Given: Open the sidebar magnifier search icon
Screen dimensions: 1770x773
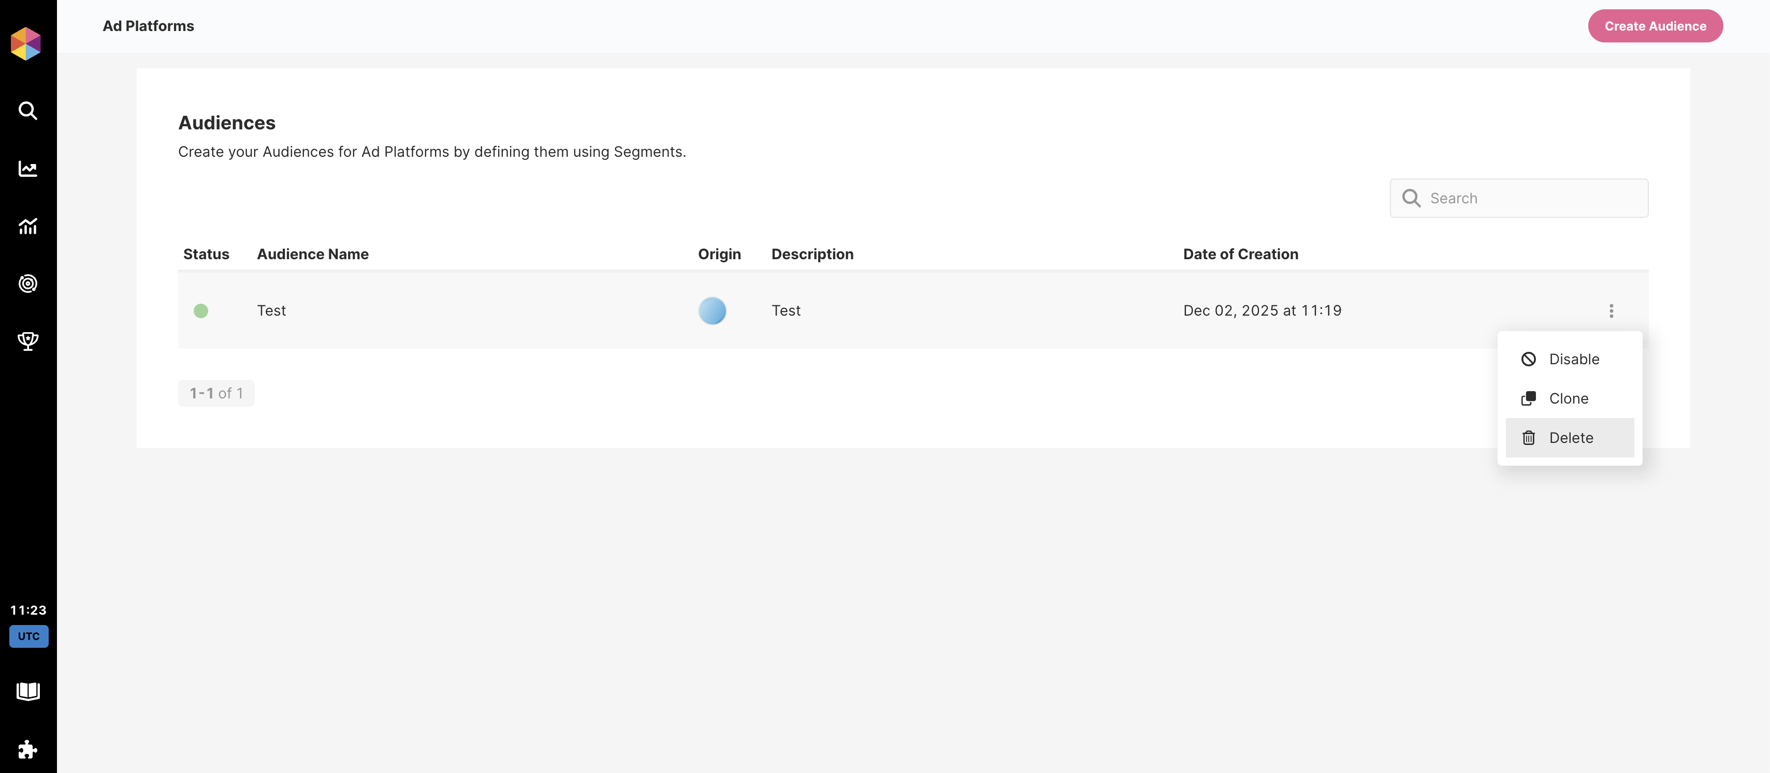Looking at the screenshot, I should click(x=27, y=111).
